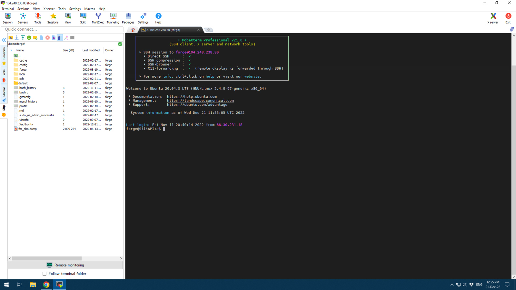The image size is (516, 290).
Task: Click the Name column sort arrow
Action: [x=11, y=50]
